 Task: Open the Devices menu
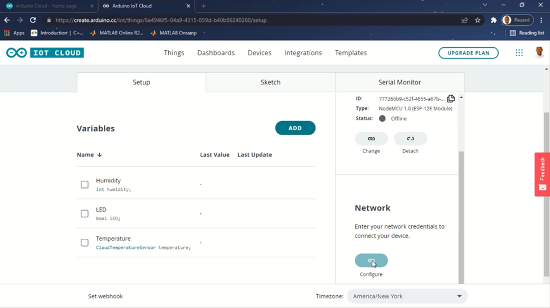259,53
